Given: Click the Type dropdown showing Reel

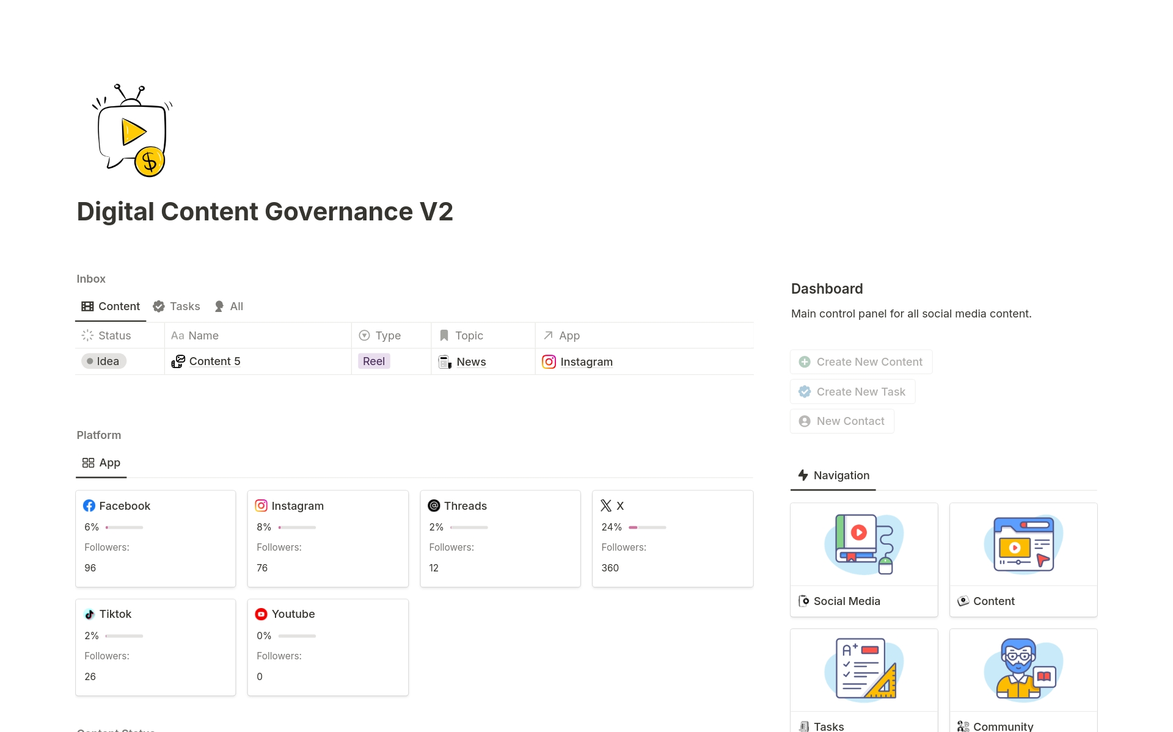Looking at the screenshot, I should tap(374, 361).
